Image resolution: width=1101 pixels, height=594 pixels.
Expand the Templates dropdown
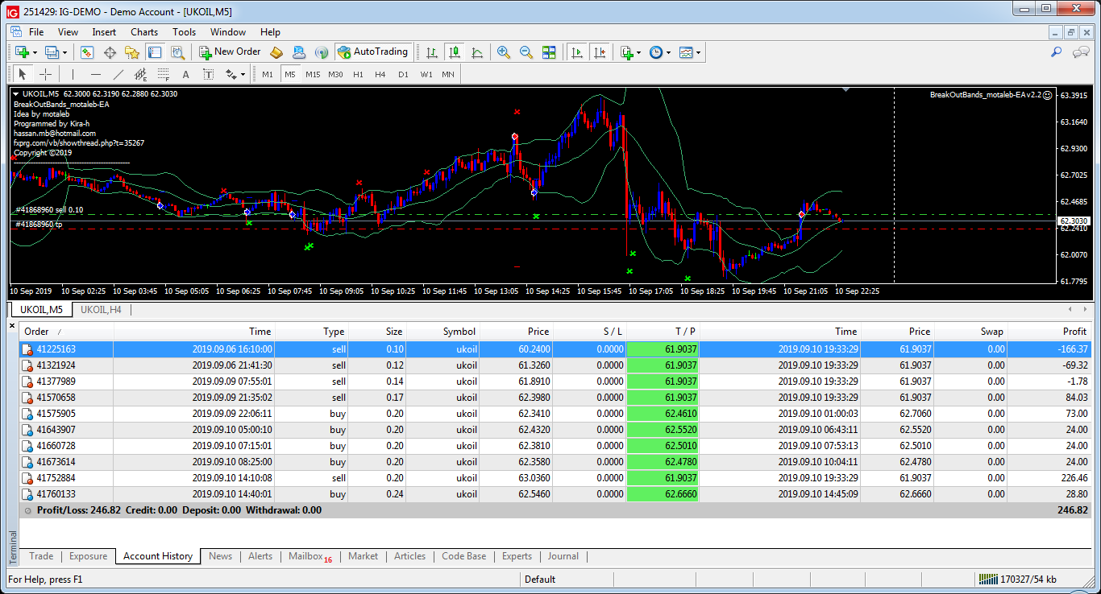tap(699, 52)
